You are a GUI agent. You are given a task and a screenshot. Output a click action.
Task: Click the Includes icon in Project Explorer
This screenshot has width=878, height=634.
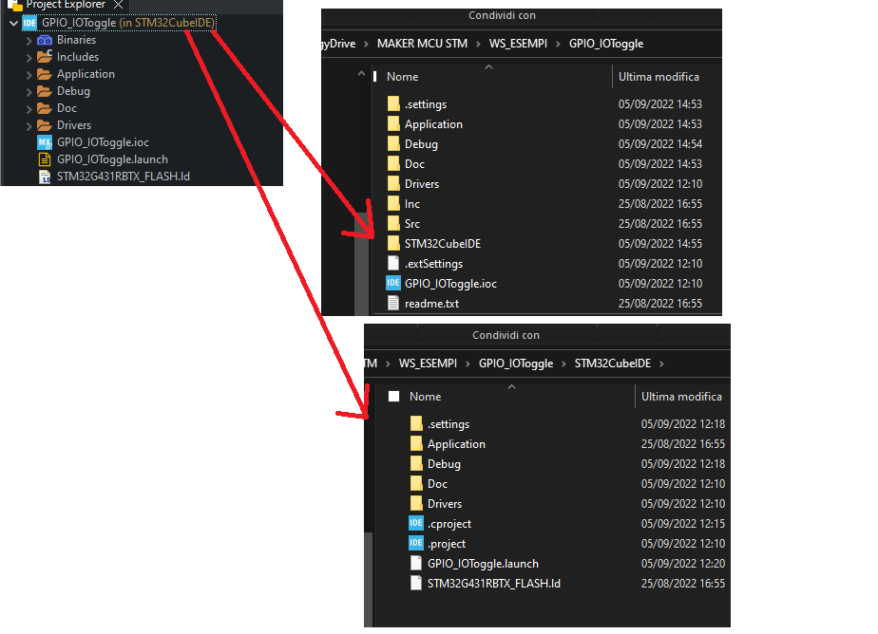click(45, 57)
